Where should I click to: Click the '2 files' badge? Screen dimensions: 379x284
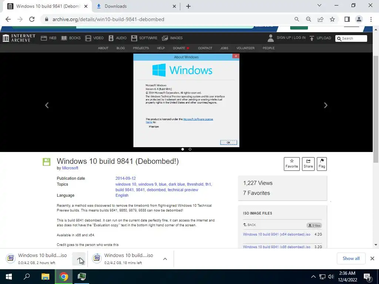point(314,226)
